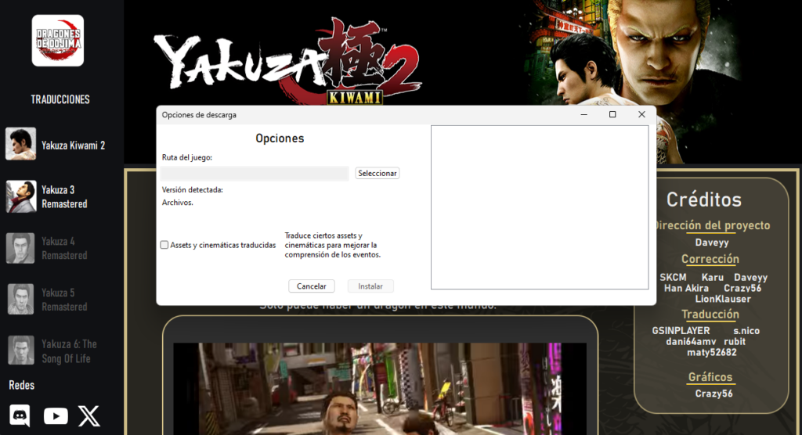
Task: Click the Gráficos credits heading
Action: [710, 377]
